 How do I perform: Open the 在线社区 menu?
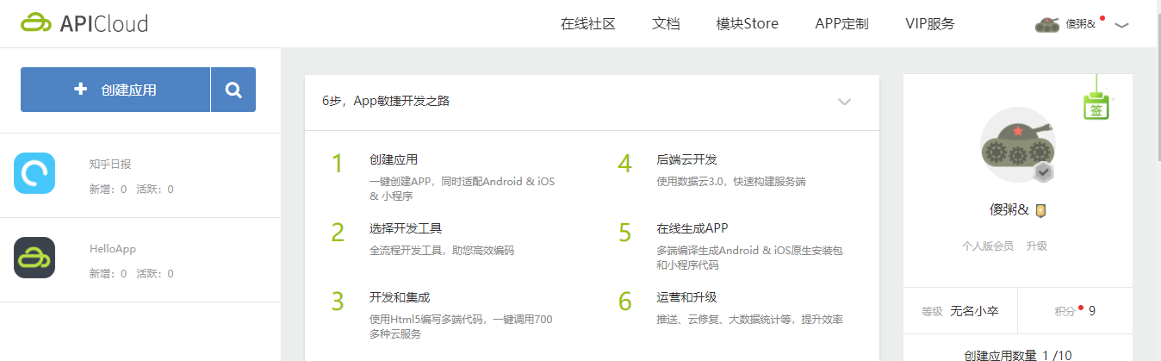point(588,24)
